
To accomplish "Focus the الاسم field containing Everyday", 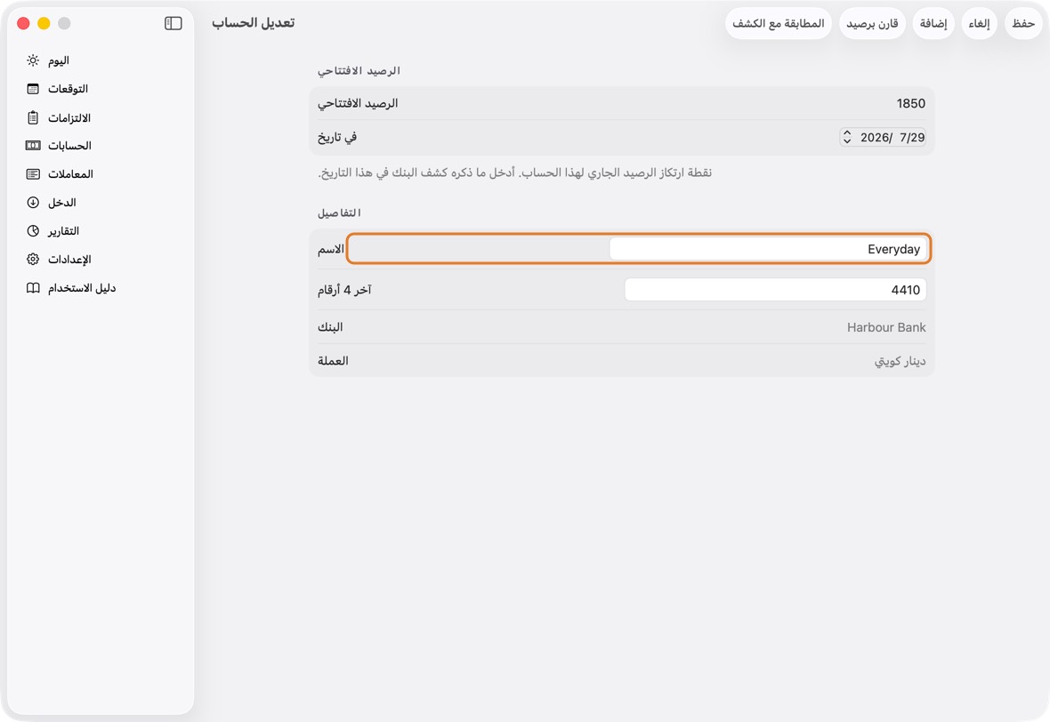I will [x=767, y=249].
